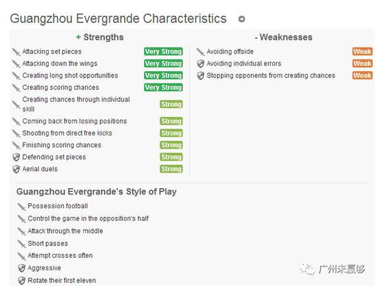Click shield icon beside Rotate their first eleven
The height and width of the screenshot is (286, 377).
click(x=22, y=281)
